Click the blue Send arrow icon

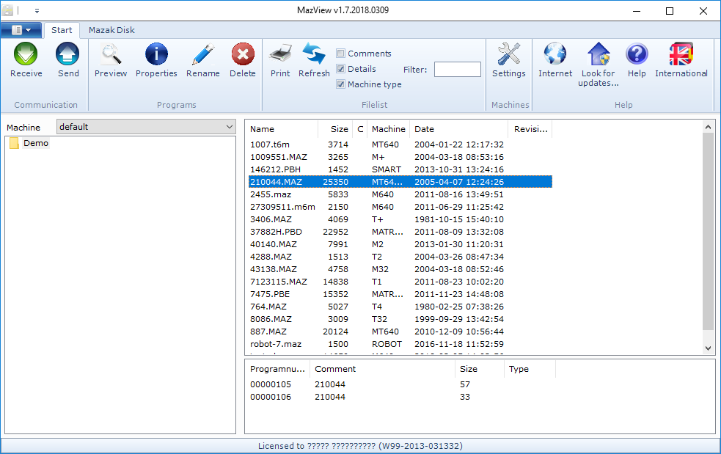tap(67, 54)
